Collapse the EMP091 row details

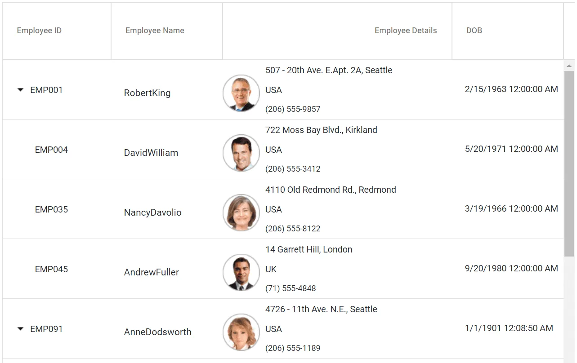click(x=20, y=328)
